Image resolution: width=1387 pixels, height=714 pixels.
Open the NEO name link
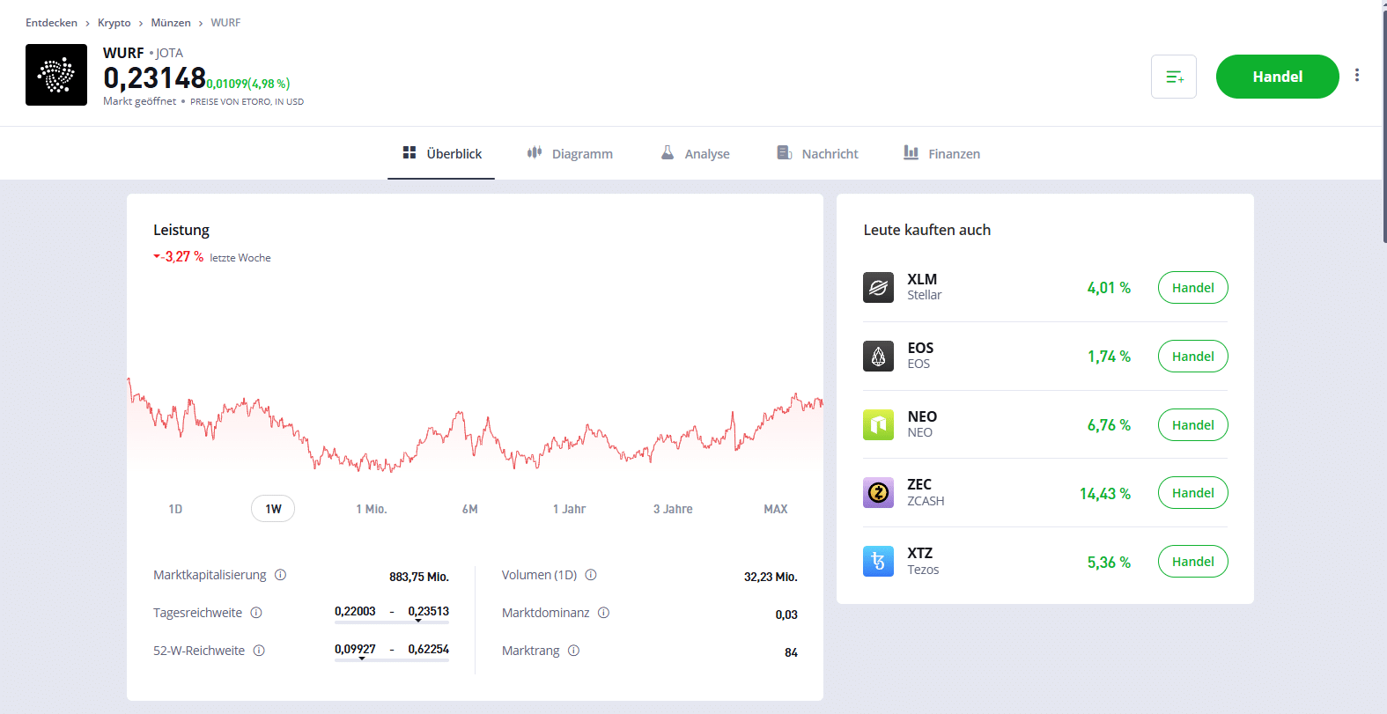point(922,424)
